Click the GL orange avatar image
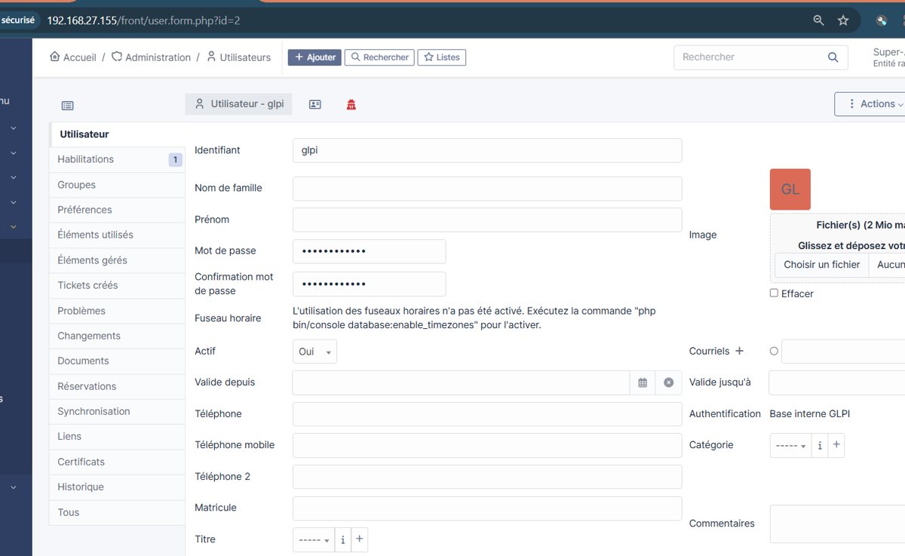905x556 pixels. 790,189
